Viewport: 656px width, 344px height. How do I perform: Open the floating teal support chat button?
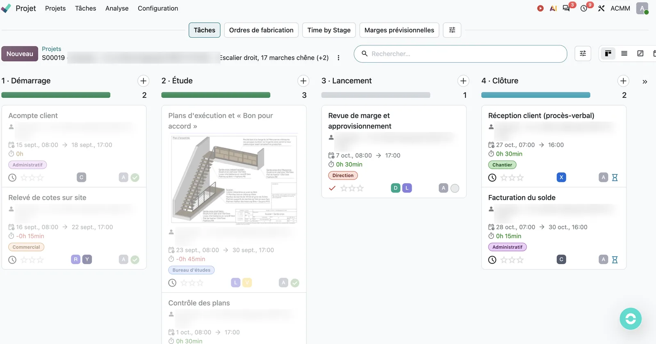pyautogui.click(x=631, y=319)
